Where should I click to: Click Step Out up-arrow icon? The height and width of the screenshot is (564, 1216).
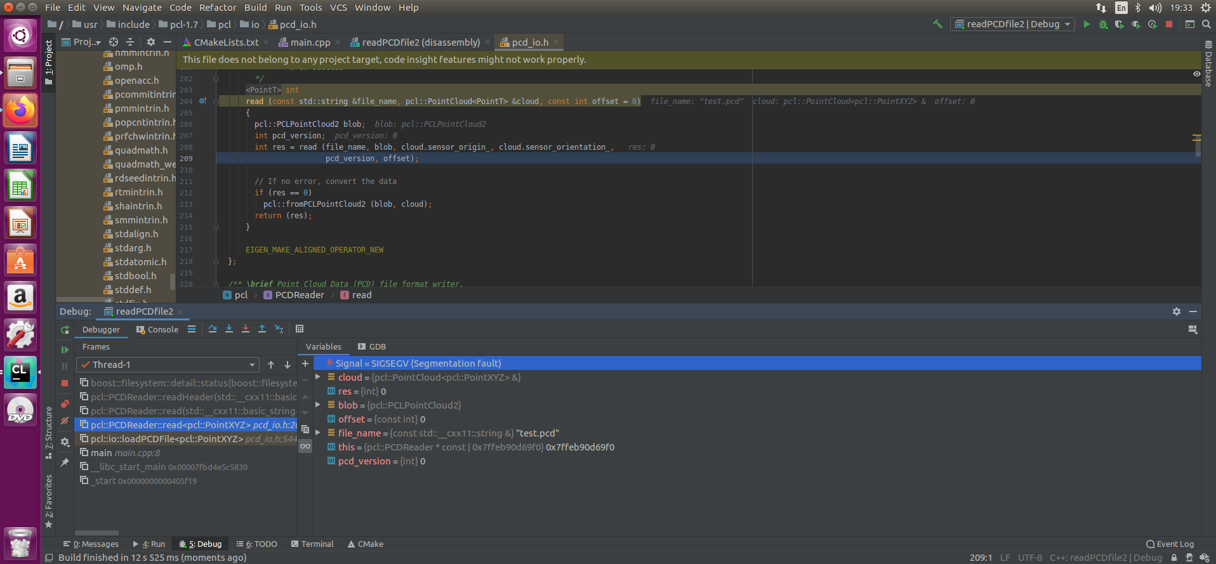pos(262,329)
